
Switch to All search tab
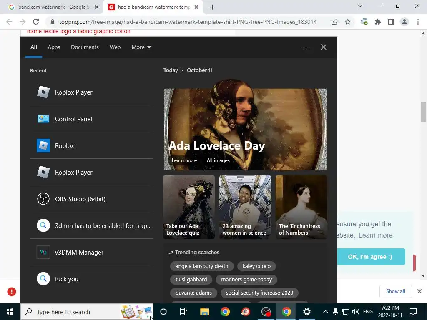34,47
